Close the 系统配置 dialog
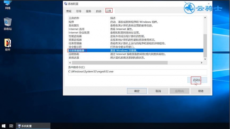The image size is (230, 129). (x=209, y=4)
